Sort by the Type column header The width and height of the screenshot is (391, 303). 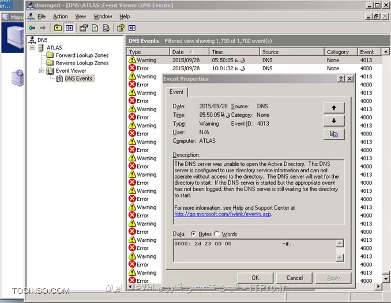click(148, 52)
